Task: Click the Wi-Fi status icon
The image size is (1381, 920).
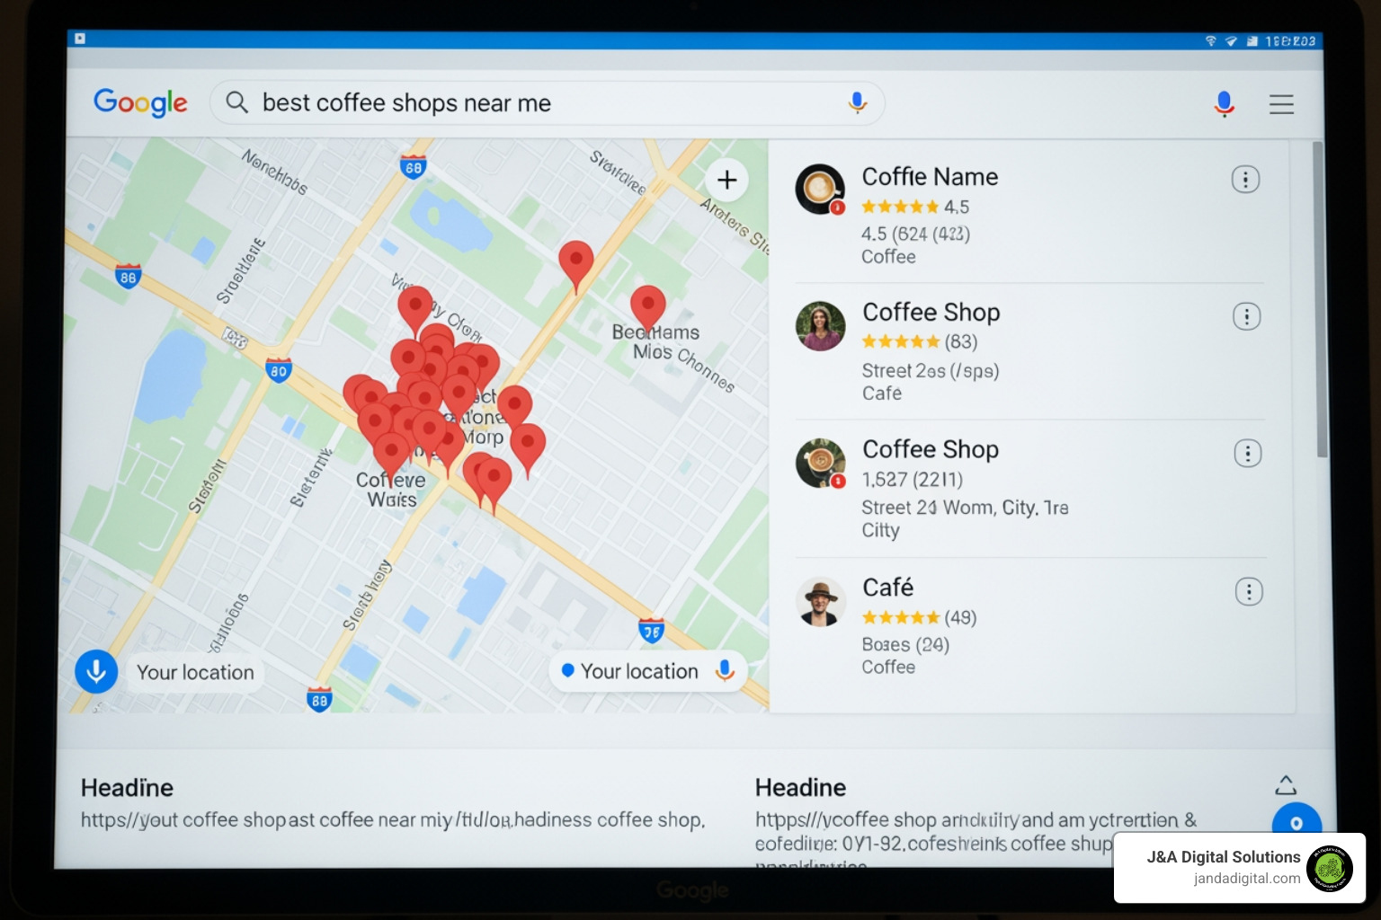Action: click(x=1211, y=41)
